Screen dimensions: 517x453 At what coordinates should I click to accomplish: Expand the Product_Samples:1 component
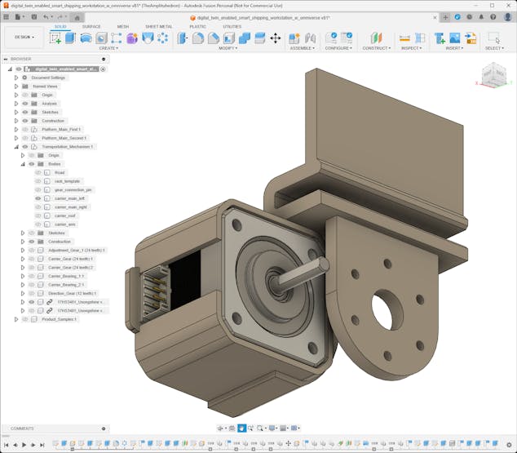click(15, 319)
